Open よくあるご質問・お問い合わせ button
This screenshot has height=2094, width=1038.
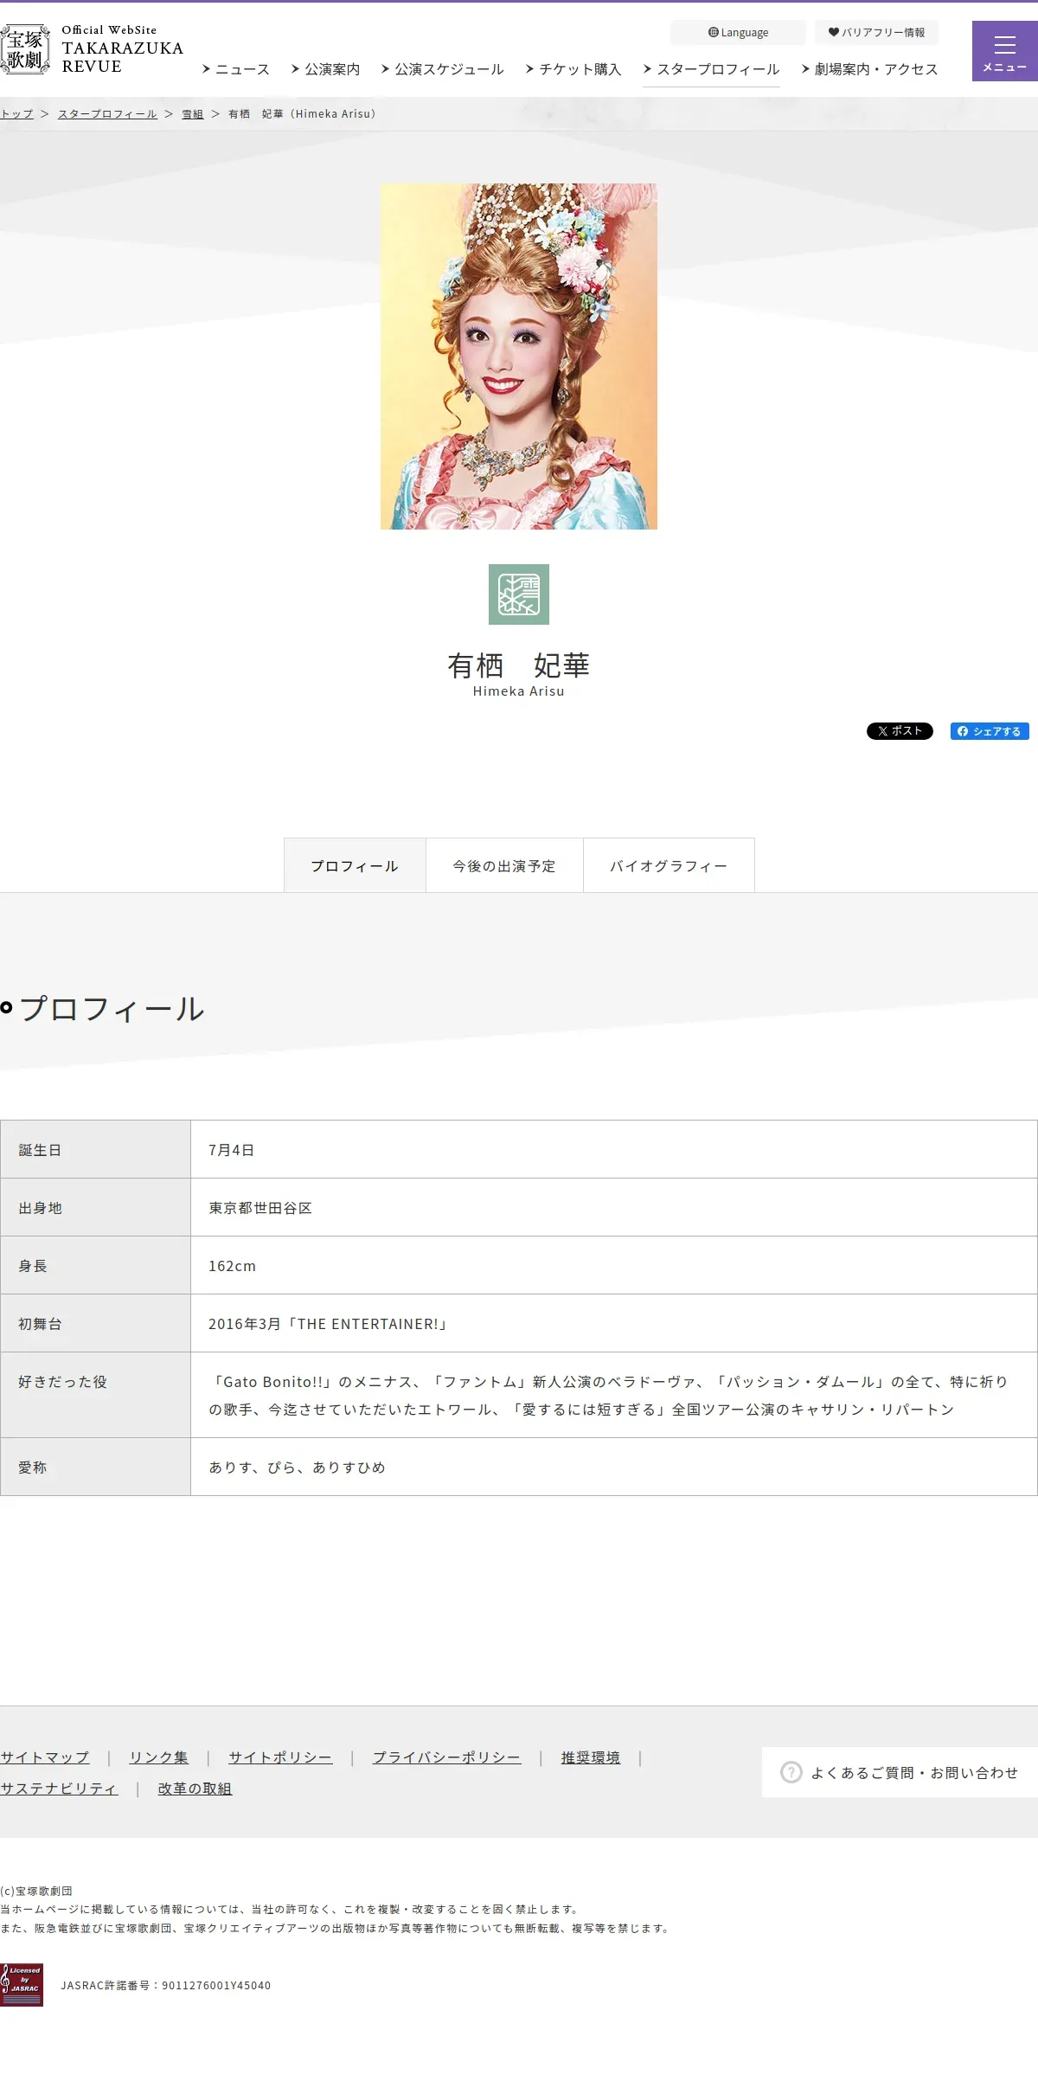click(x=900, y=1772)
